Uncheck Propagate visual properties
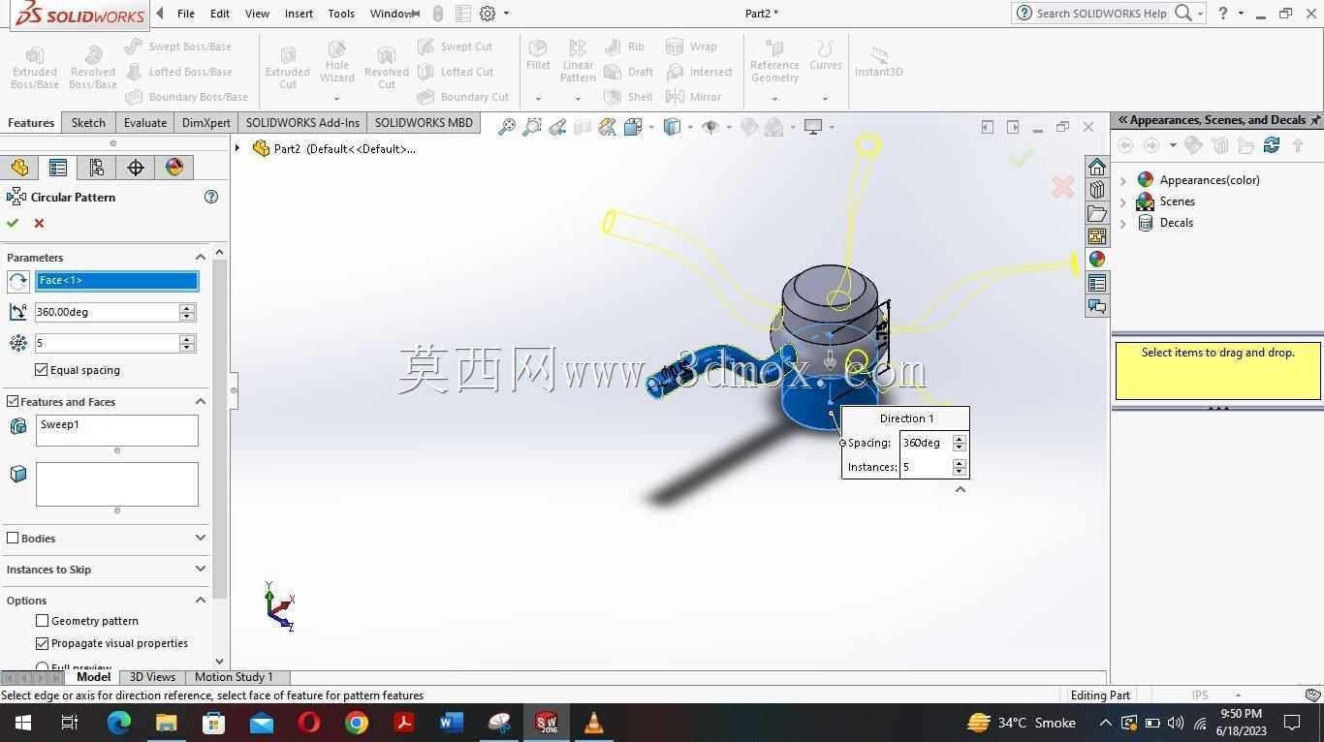This screenshot has width=1324, height=742. pyautogui.click(x=42, y=643)
